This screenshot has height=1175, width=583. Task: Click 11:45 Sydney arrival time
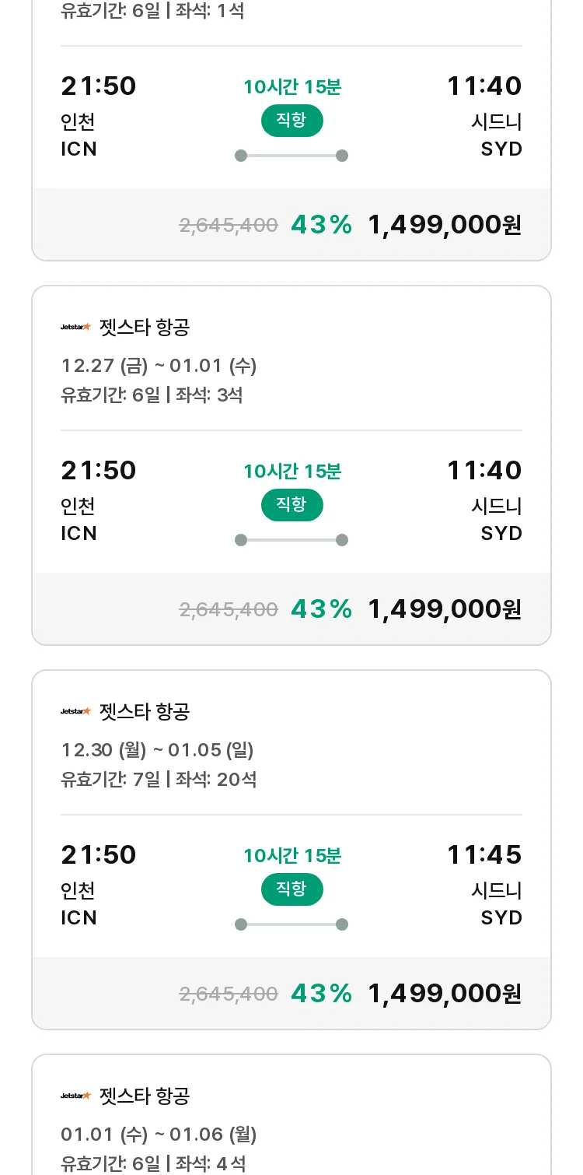[484, 854]
